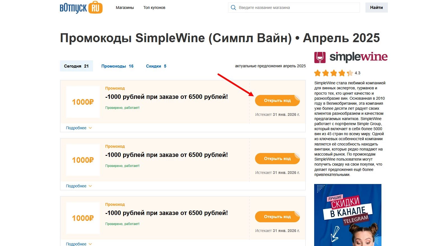The height and width of the screenshot is (246, 447).
Task: Switch to the Промокоды 16 tab
Action: pyautogui.click(x=117, y=66)
